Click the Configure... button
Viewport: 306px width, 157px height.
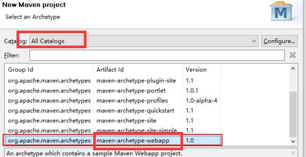point(279,41)
